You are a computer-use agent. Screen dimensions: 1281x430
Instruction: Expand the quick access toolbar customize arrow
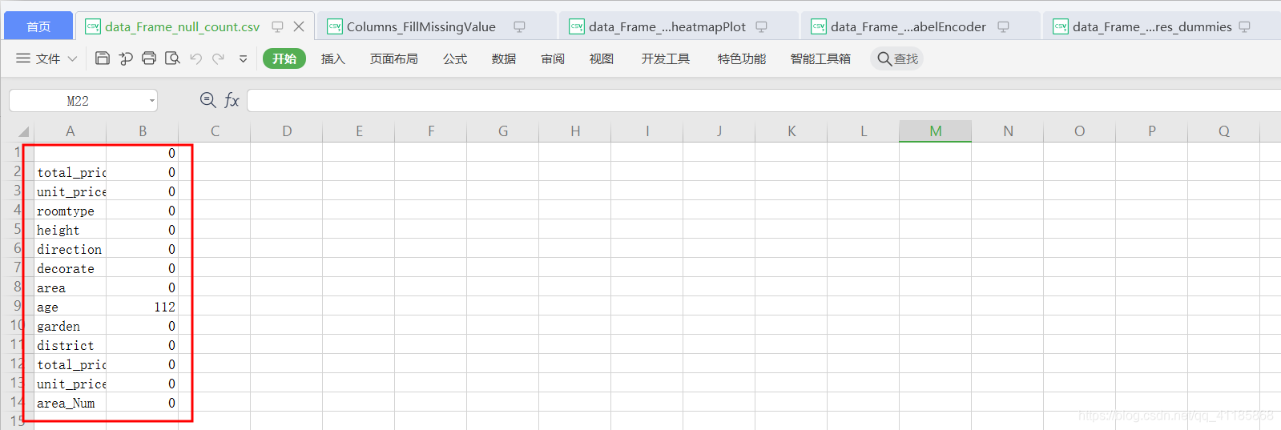[x=243, y=58]
